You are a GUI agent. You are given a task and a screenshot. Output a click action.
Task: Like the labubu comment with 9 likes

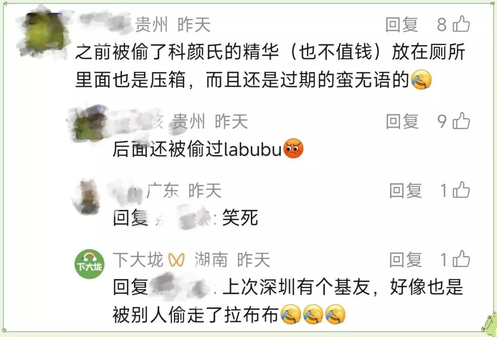click(461, 121)
